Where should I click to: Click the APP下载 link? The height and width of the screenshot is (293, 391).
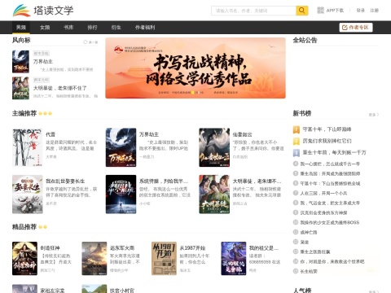tap(335, 11)
